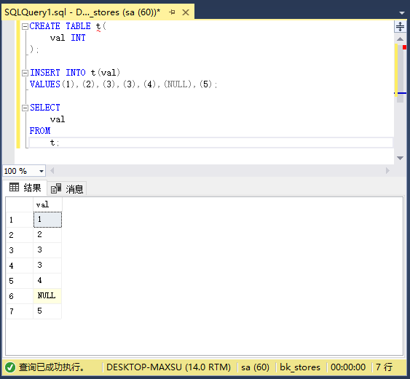Viewport: 410px width, 379px height.
Task: Collapse the INSERT INTO statement block
Action: (x=25, y=73)
